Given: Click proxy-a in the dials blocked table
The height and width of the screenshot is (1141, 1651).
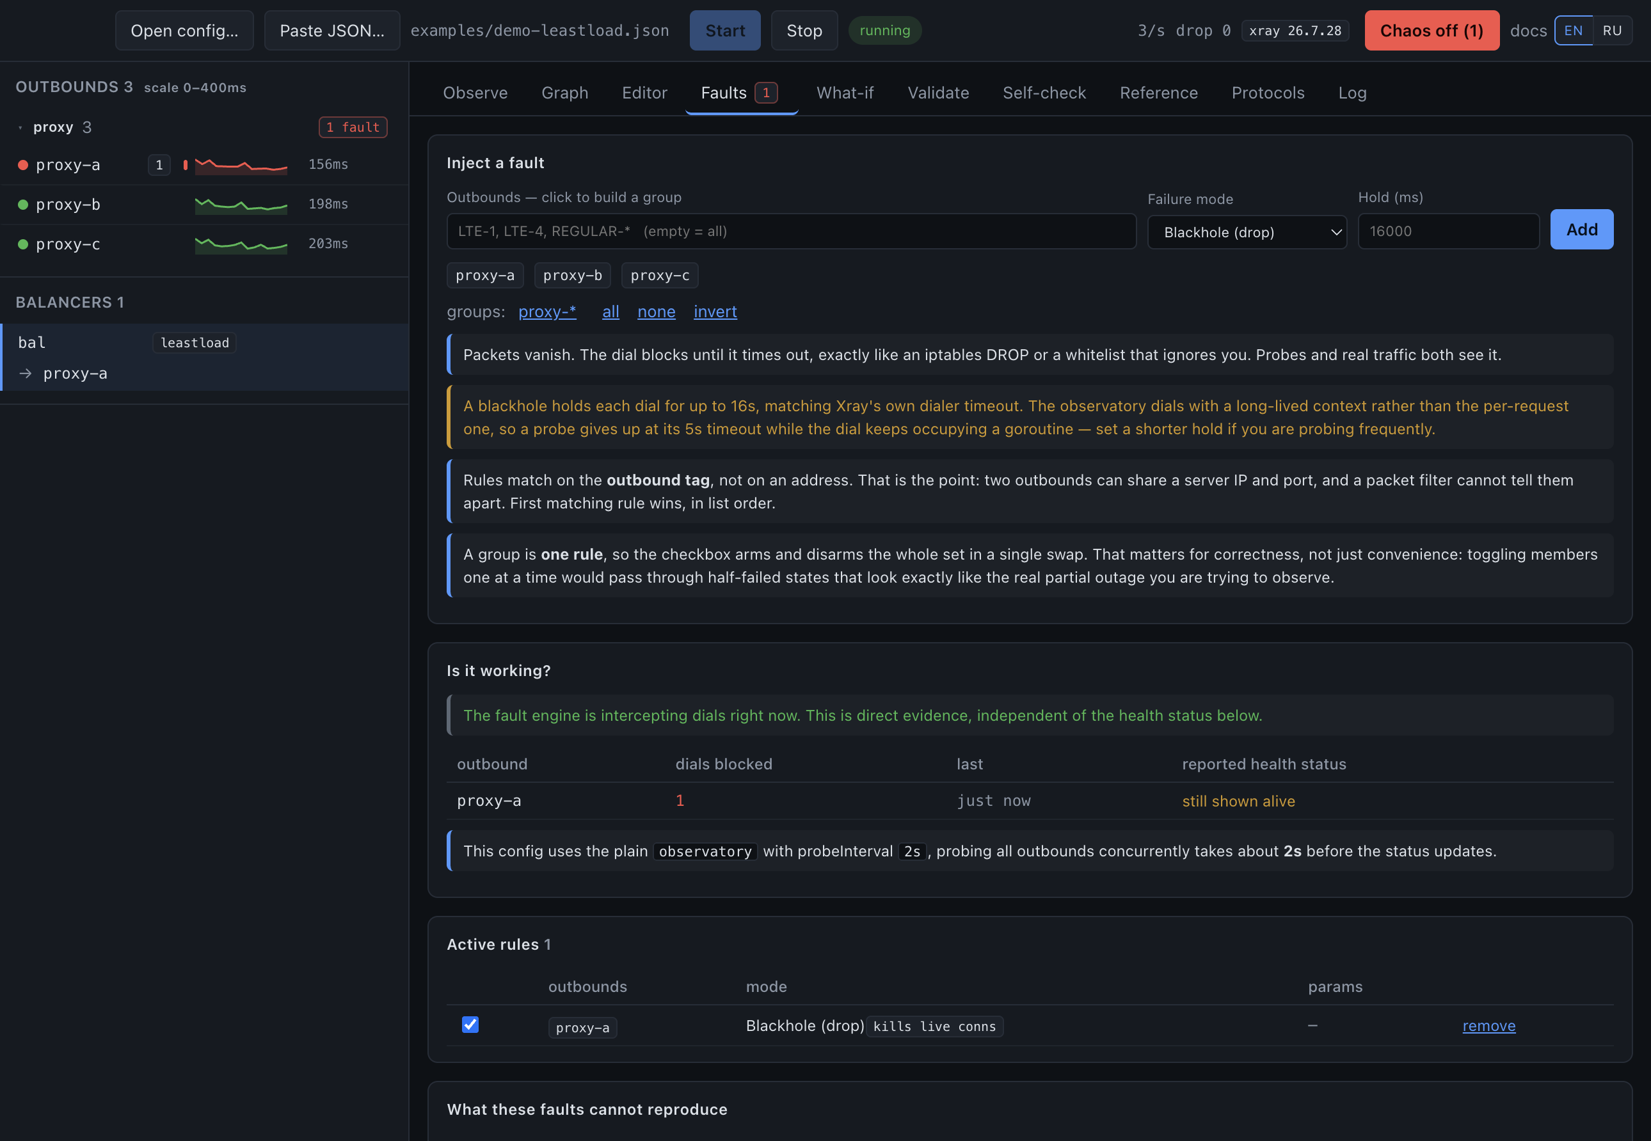Looking at the screenshot, I should tap(490, 801).
